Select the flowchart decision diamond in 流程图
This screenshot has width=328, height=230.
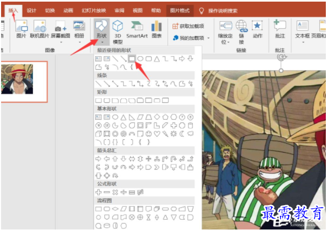coord(115,209)
